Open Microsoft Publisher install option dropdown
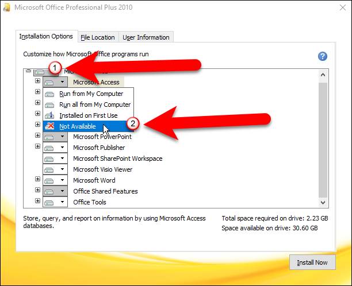 [x=63, y=148]
